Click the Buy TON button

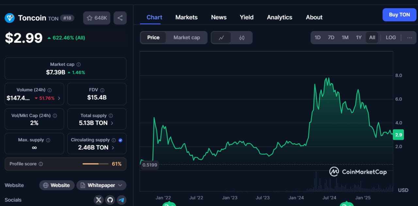coord(399,15)
